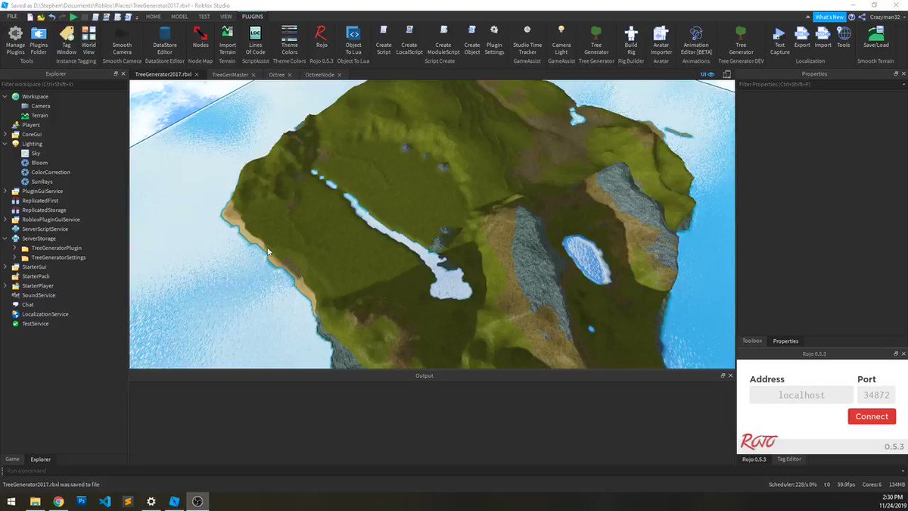Screen dimensions: 908x511
Task: Click Create LocalScript in the ribbon
Action: [x=409, y=39]
